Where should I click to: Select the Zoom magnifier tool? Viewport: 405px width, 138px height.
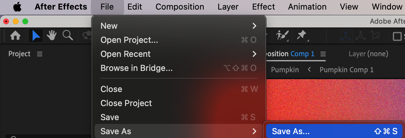67,36
